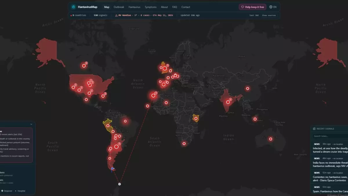Switch to the Symptoms tab
The height and width of the screenshot is (196, 348).
(x=151, y=7)
